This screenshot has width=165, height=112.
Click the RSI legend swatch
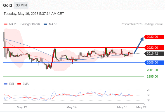point(6,84)
